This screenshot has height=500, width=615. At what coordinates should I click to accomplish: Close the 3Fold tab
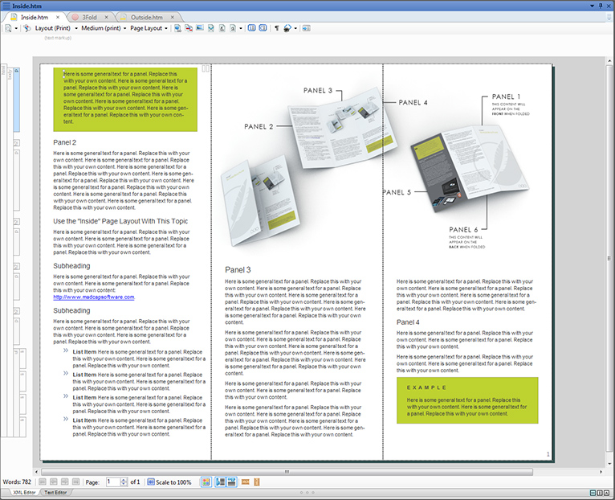(x=106, y=17)
